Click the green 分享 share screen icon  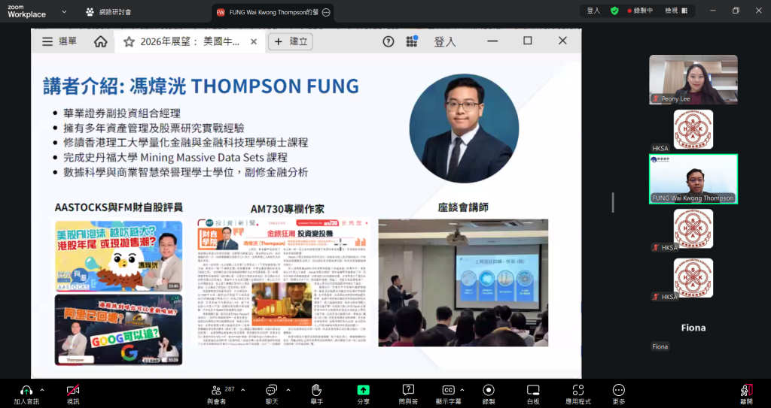tap(363, 391)
